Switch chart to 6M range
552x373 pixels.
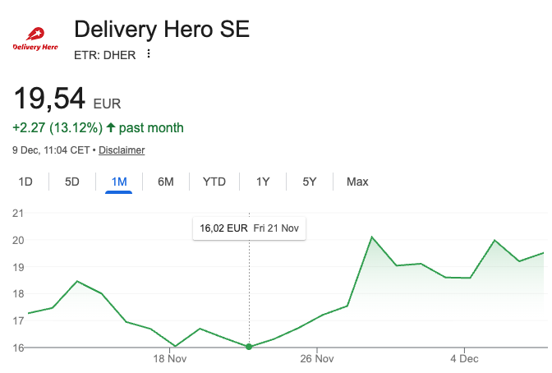pyautogui.click(x=166, y=182)
